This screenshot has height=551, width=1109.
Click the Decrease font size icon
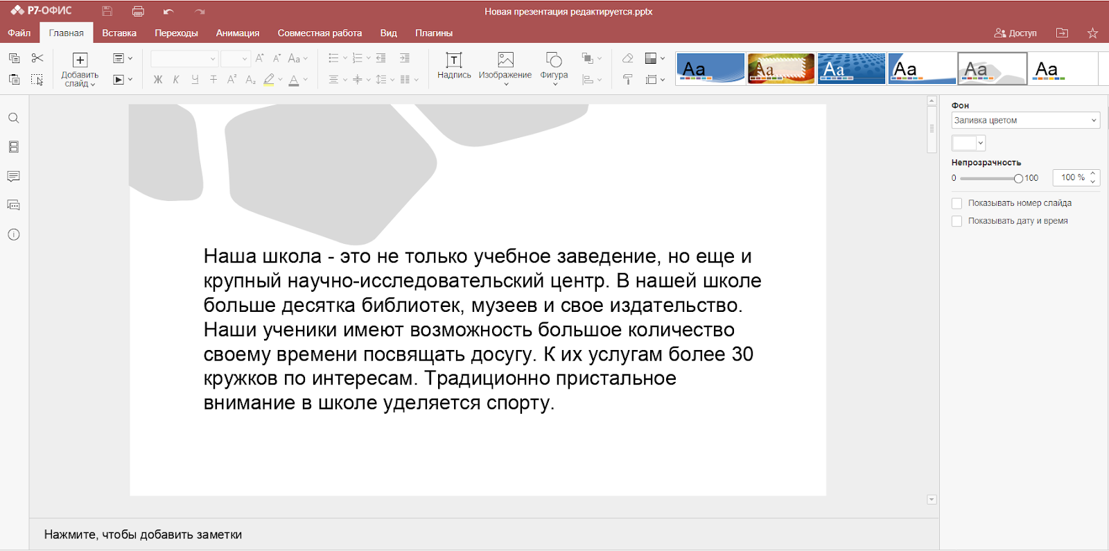click(x=277, y=58)
